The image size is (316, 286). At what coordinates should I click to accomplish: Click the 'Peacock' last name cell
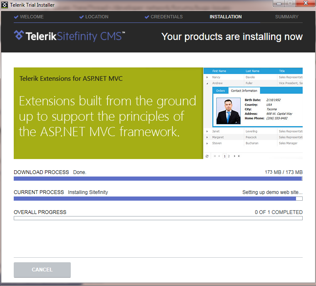tap(251, 137)
